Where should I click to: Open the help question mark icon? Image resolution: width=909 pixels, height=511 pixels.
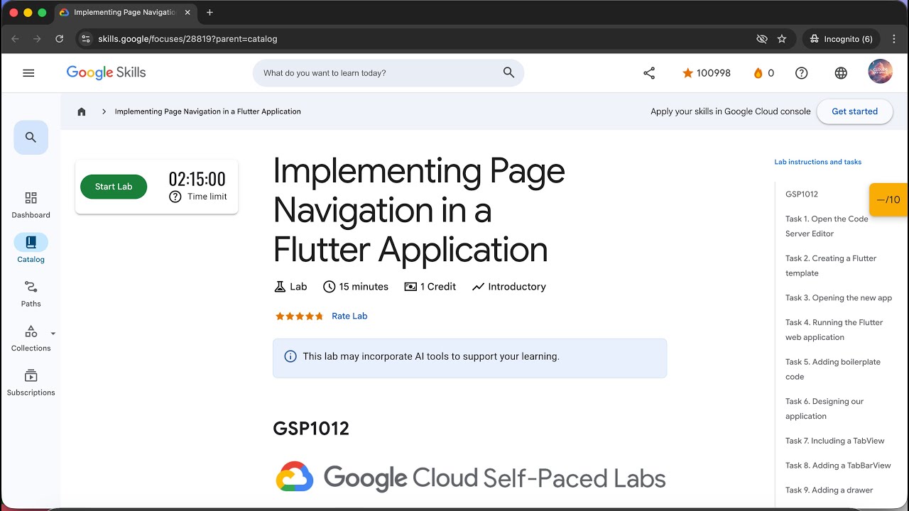click(802, 72)
